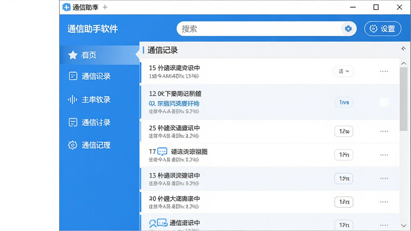411x231 pixels.
Task: Open more options for row starting 25
Action: 384,131
